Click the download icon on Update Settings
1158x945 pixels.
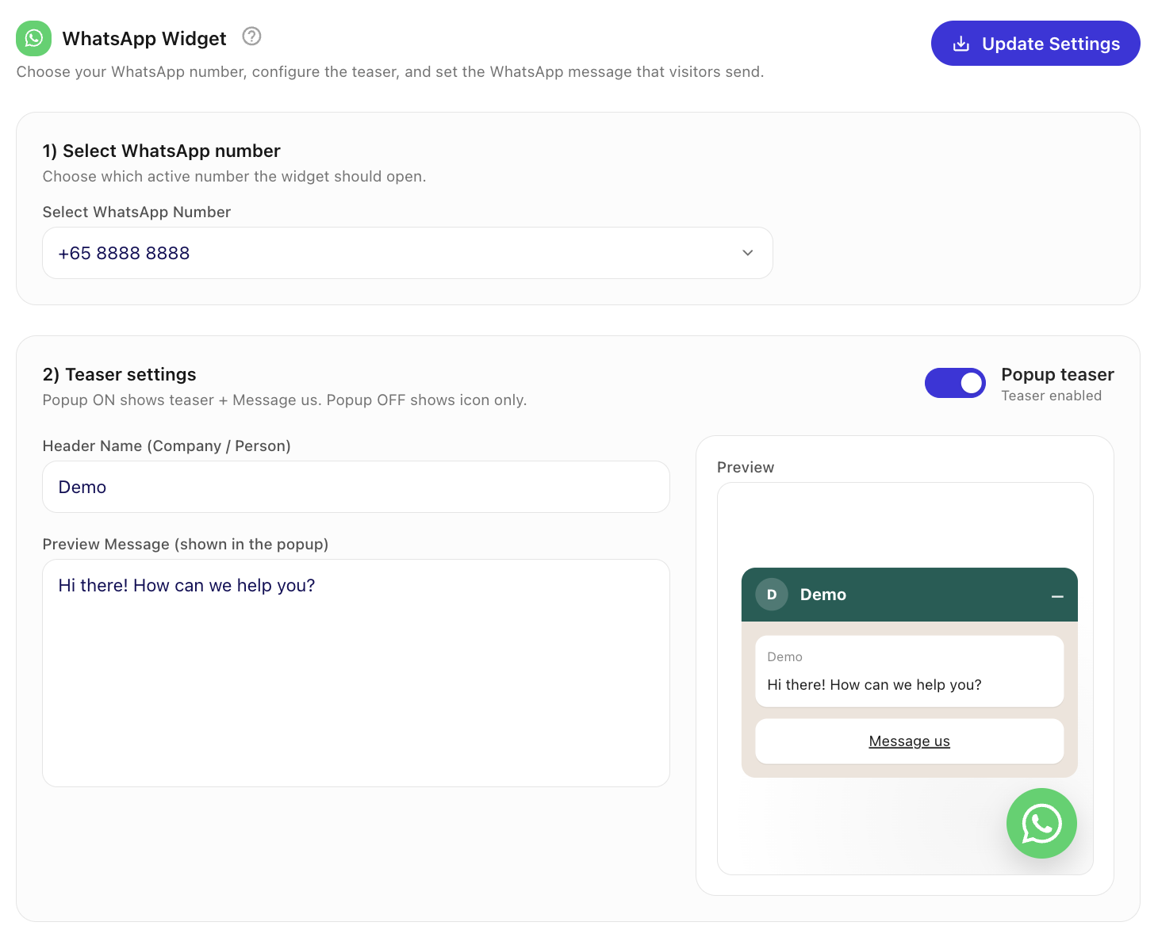pyautogui.click(x=961, y=44)
